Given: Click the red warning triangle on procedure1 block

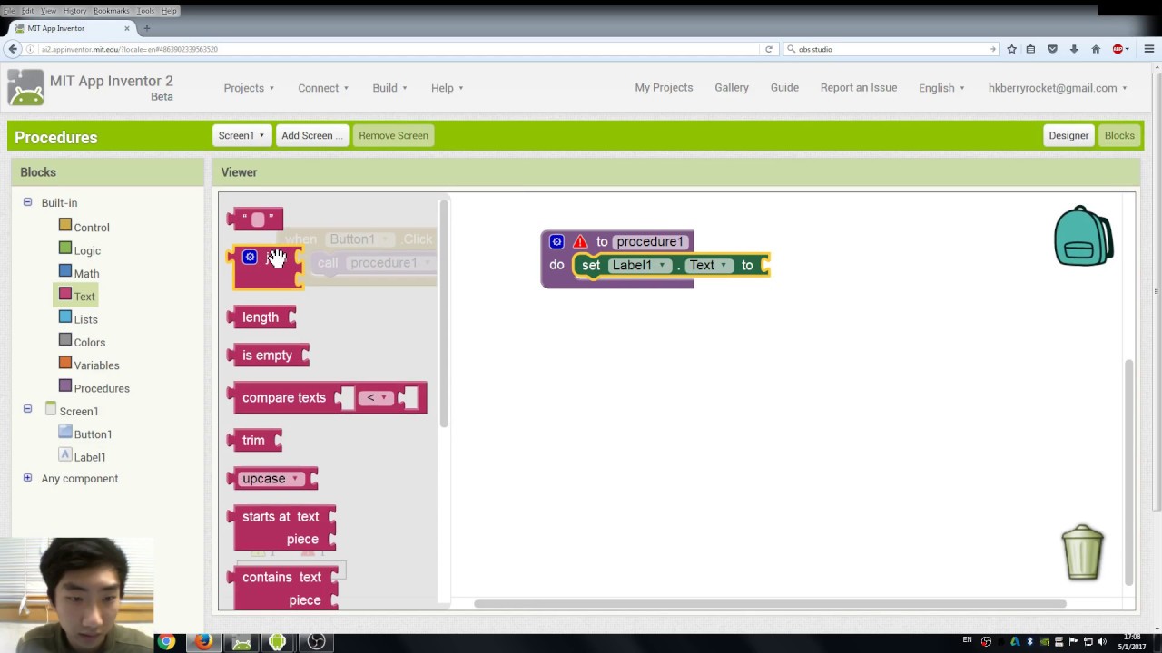Looking at the screenshot, I should coord(580,242).
